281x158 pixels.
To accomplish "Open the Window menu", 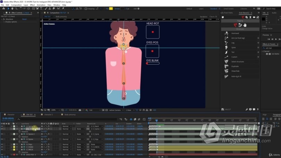I will coord(57,5).
